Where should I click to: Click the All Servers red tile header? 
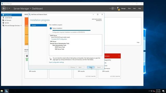pyautogui.click(x=112, y=56)
